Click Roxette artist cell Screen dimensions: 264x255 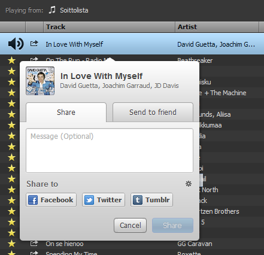click(x=189, y=253)
